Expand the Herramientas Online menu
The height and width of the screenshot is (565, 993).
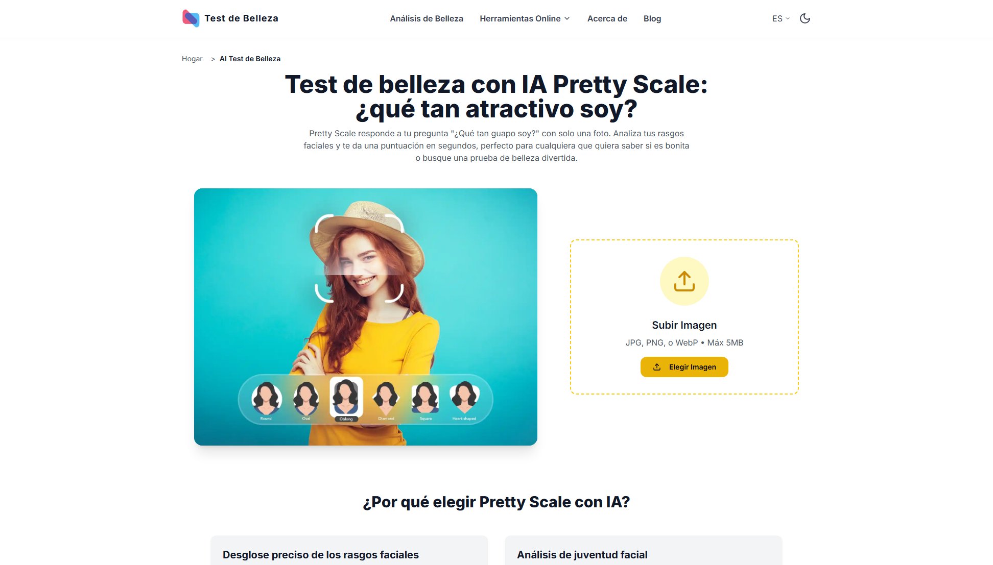(525, 18)
